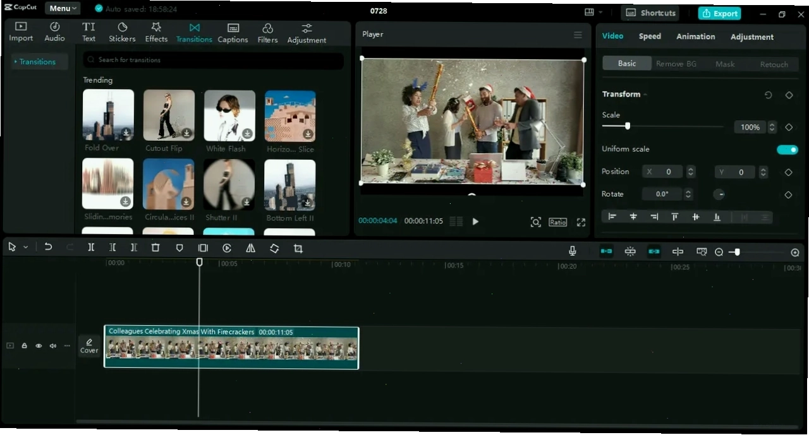Delete the selected clip with trash icon

tap(155, 248)
